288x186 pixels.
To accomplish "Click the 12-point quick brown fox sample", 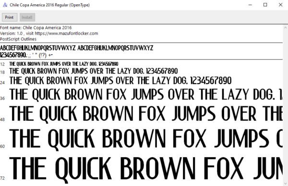I will (64, 64).
